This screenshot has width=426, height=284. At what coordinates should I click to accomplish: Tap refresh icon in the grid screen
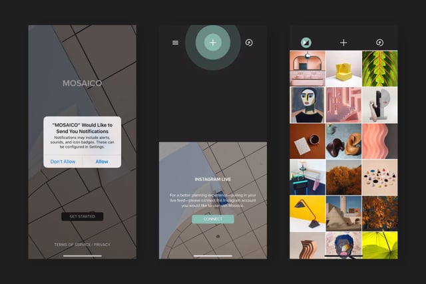379,43
